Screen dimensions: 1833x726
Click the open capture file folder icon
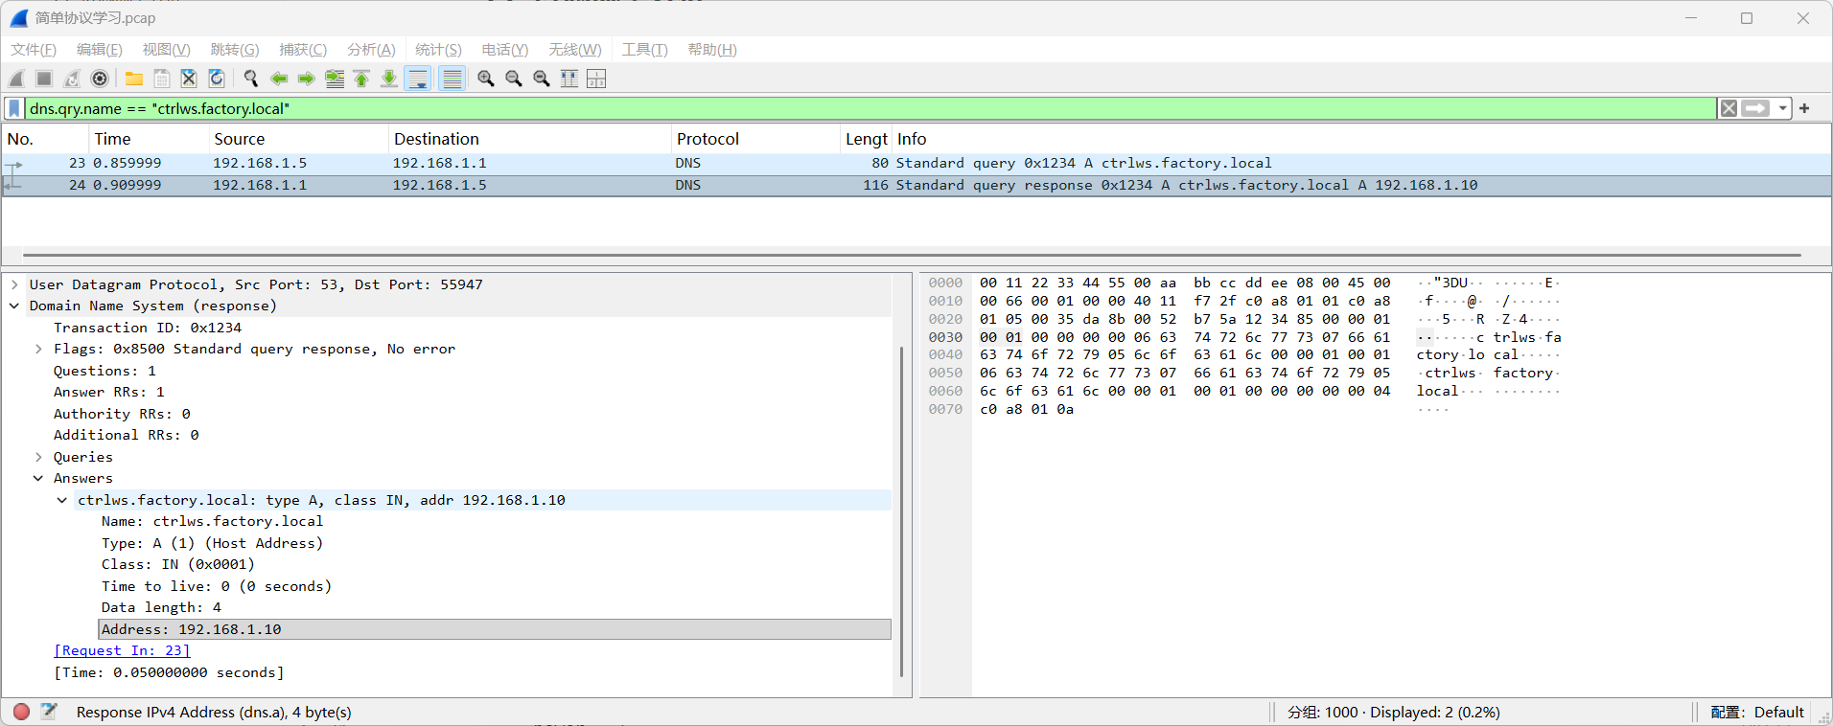pyautogui.click(x=134, y=79)
